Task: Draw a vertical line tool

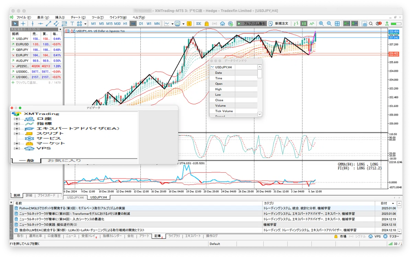Action: coord(33,24)
